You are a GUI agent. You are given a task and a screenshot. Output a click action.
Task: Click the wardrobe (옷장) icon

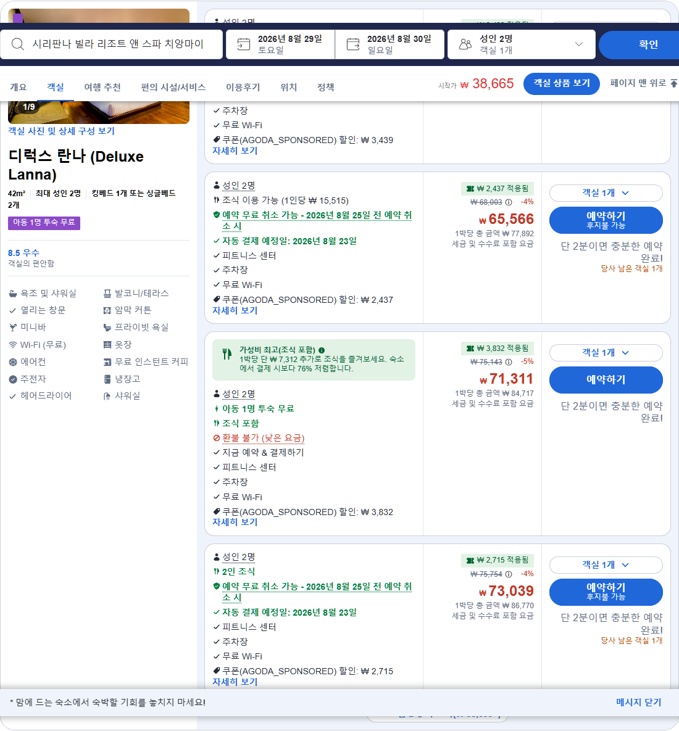coord(107,345)
